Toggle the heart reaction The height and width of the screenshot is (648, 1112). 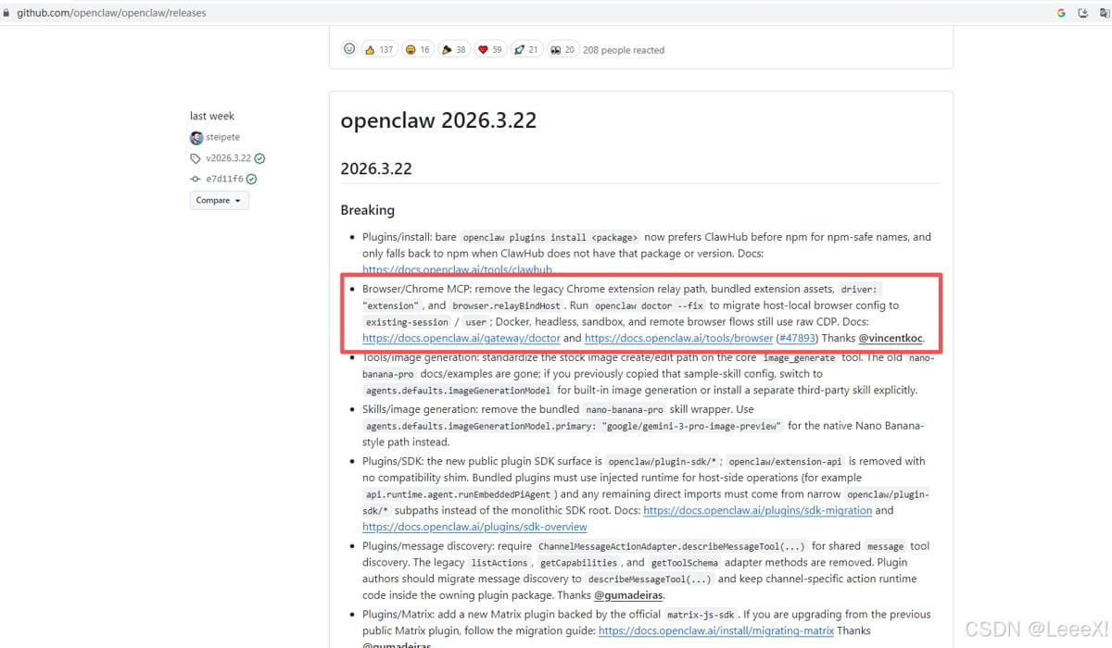click(x=490, y=49)
